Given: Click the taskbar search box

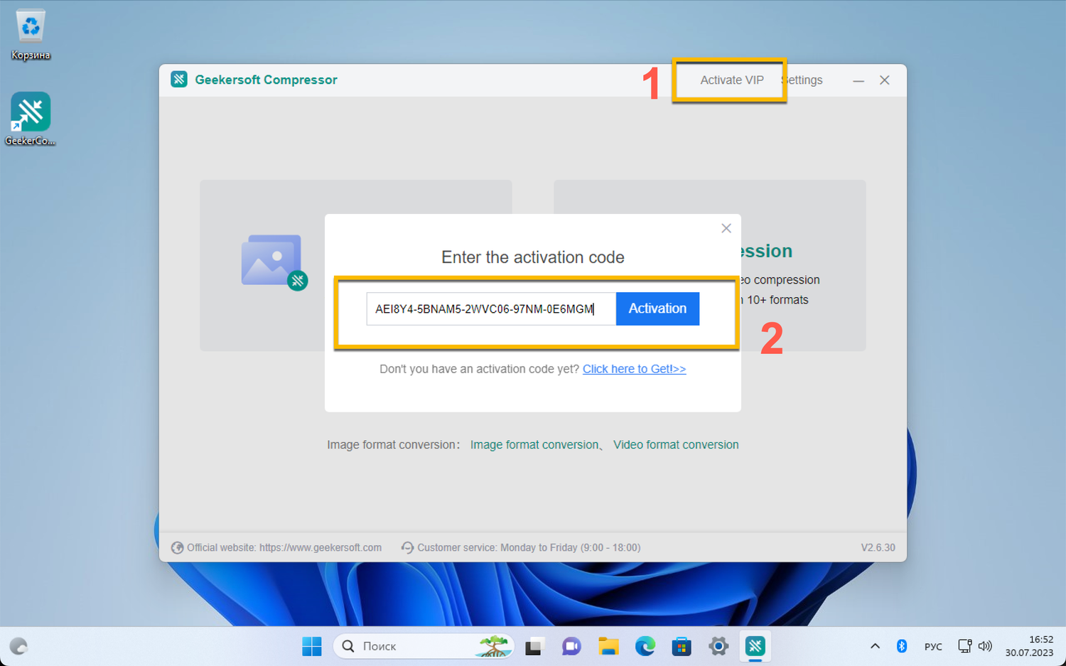Looking at the screenshot, I should click(x=424, y=646).
